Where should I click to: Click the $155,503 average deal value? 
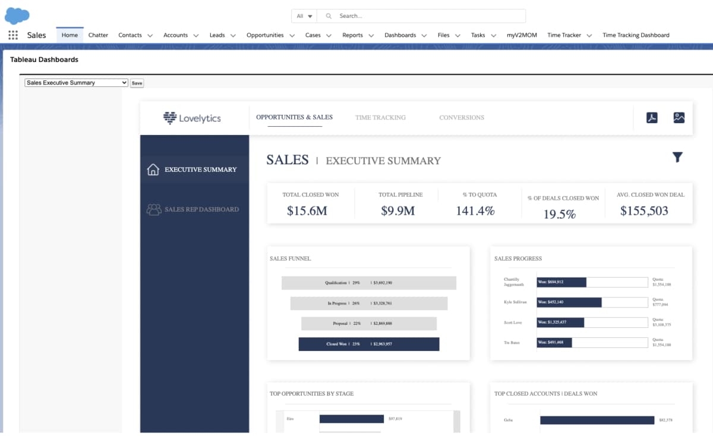(644, 211)
